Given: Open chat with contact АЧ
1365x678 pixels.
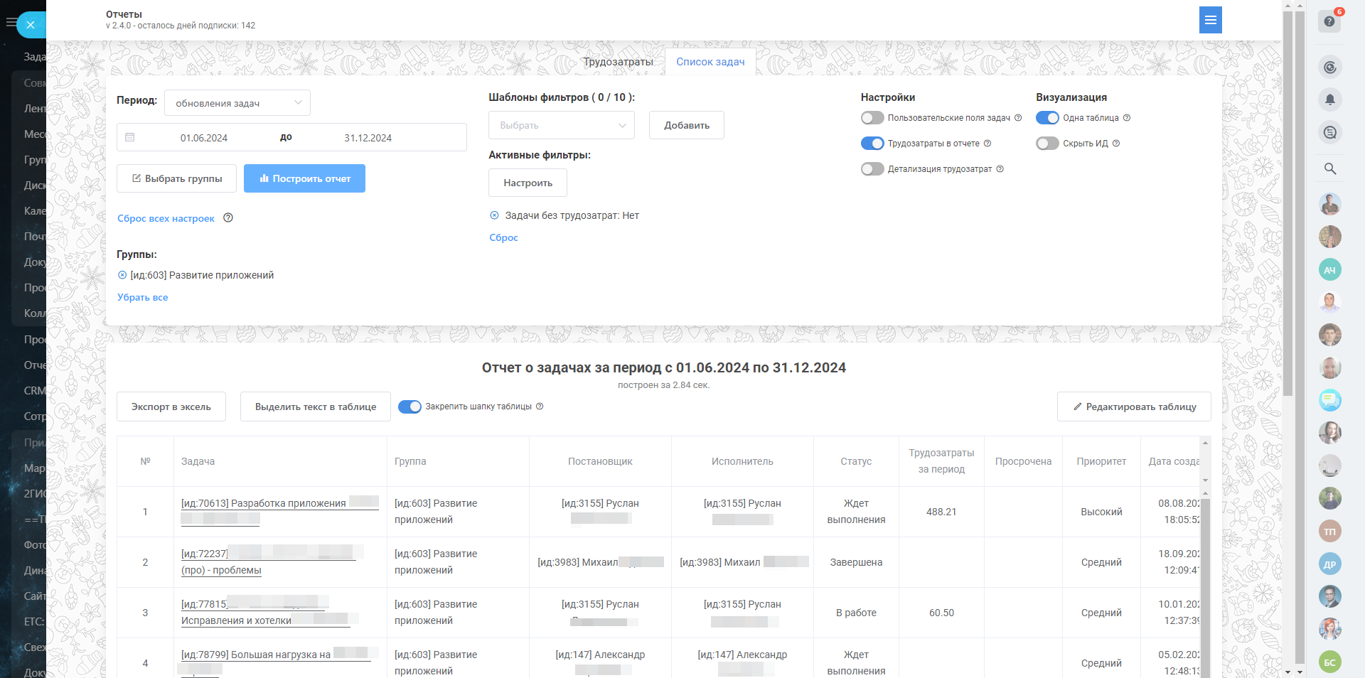Looking at the screenshot, I should pyautogui.click(x=1330, y=269).
